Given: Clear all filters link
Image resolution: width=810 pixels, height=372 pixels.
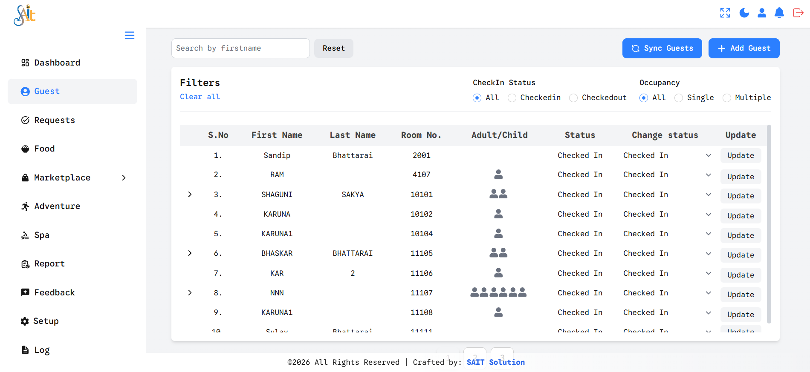Looking at the screenshot, I should coord(200,97).
